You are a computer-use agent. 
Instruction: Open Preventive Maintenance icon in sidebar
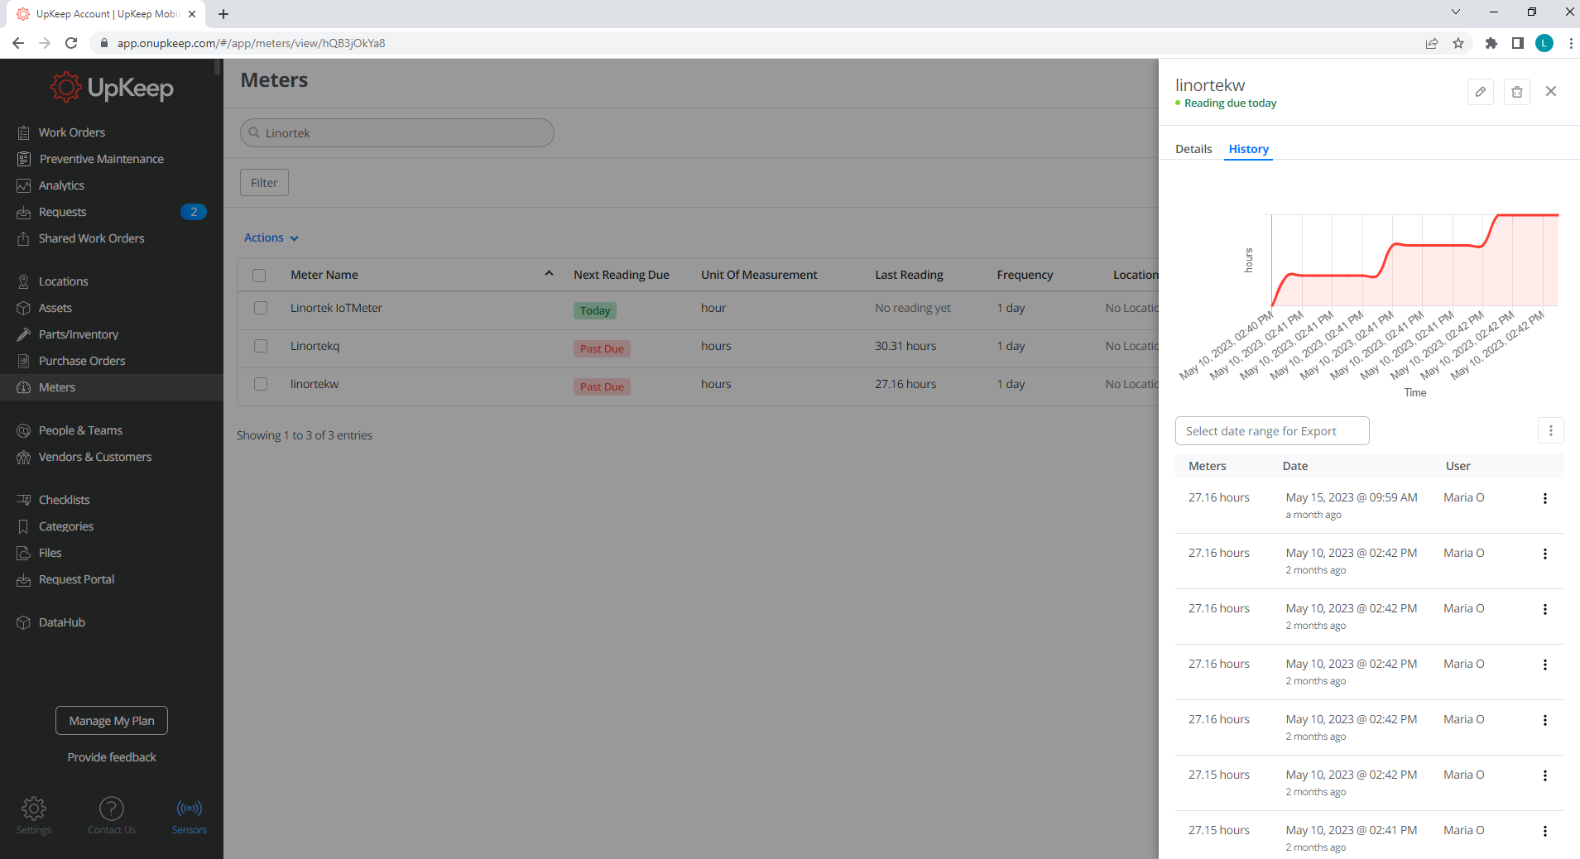(24, 159)
